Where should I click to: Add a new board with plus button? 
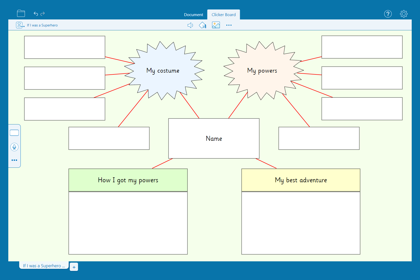pyautogui.click(x=74, y=267)
